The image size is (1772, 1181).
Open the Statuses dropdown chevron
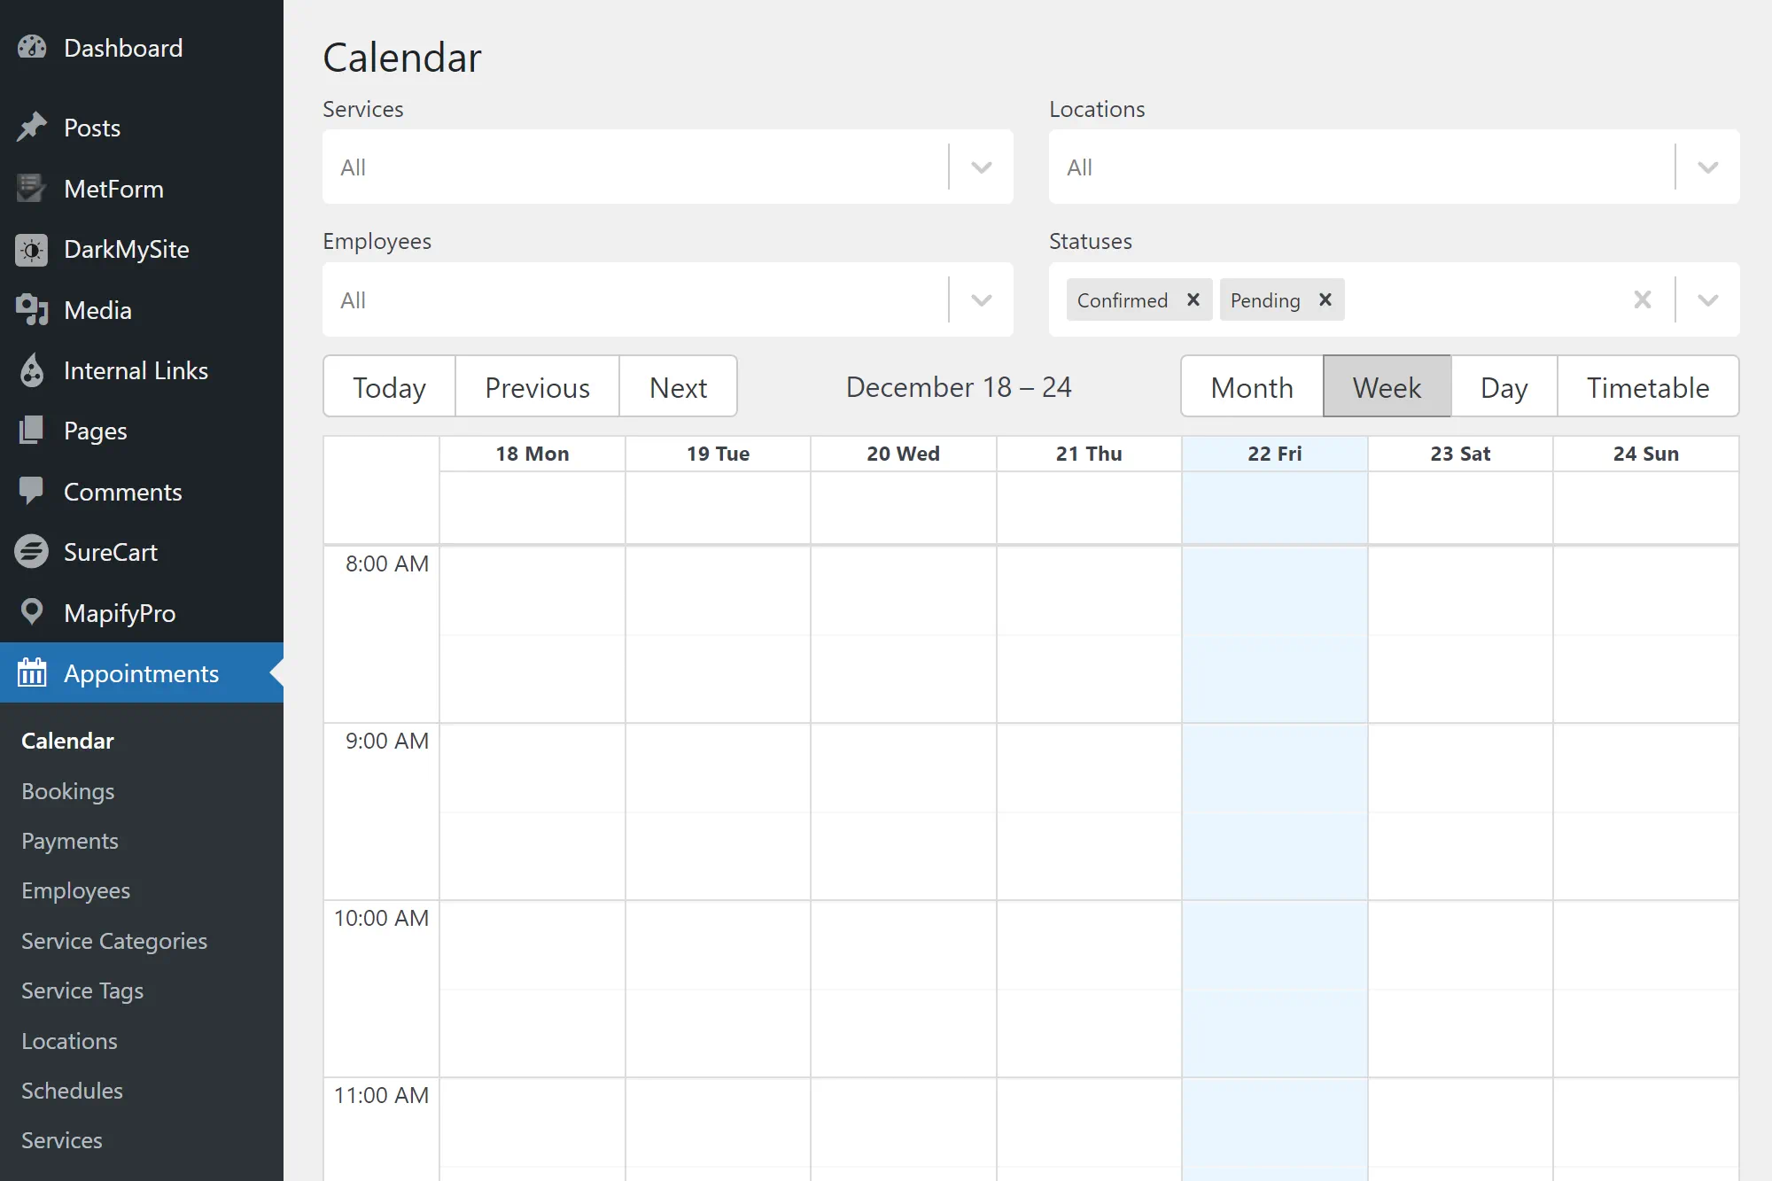(1707, 299)
